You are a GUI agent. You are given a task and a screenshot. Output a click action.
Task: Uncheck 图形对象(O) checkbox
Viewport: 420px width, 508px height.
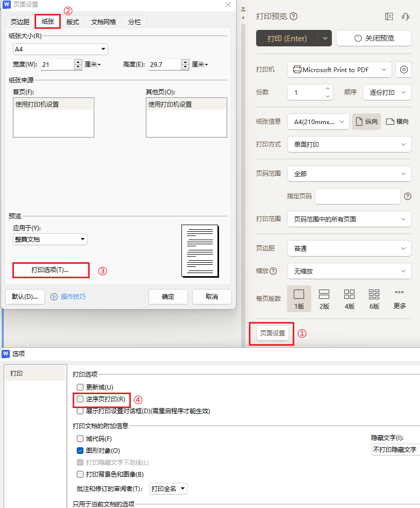pos(80,450)
